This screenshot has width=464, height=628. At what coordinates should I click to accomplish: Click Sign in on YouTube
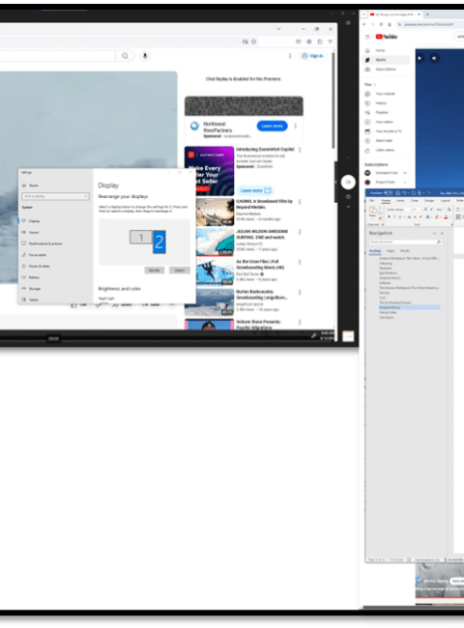(x=312, y=56)
